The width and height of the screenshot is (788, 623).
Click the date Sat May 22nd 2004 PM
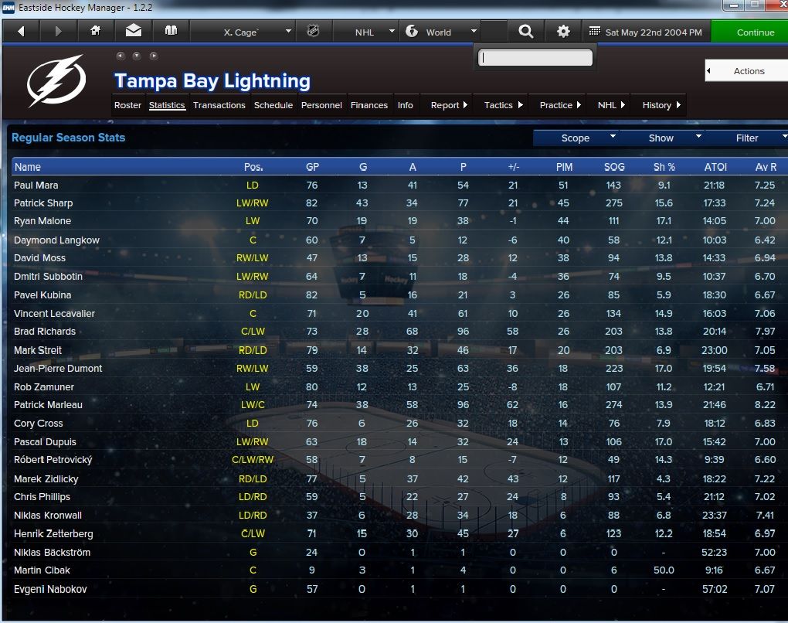(654, 32)
